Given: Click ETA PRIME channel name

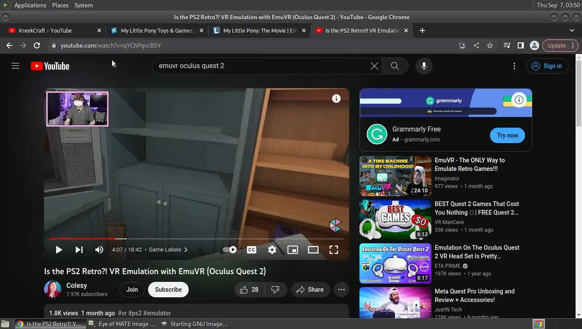Looking at the screenshot, I should pyautogui.click(x=448, y=266).
